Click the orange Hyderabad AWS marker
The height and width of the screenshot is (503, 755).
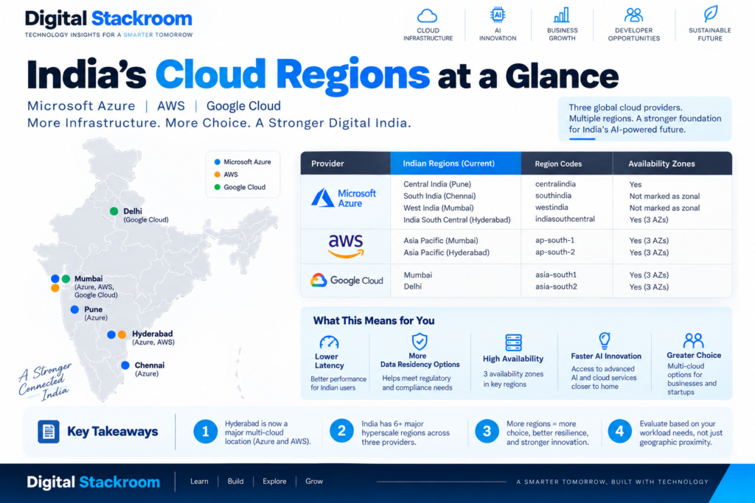(122, 334)
